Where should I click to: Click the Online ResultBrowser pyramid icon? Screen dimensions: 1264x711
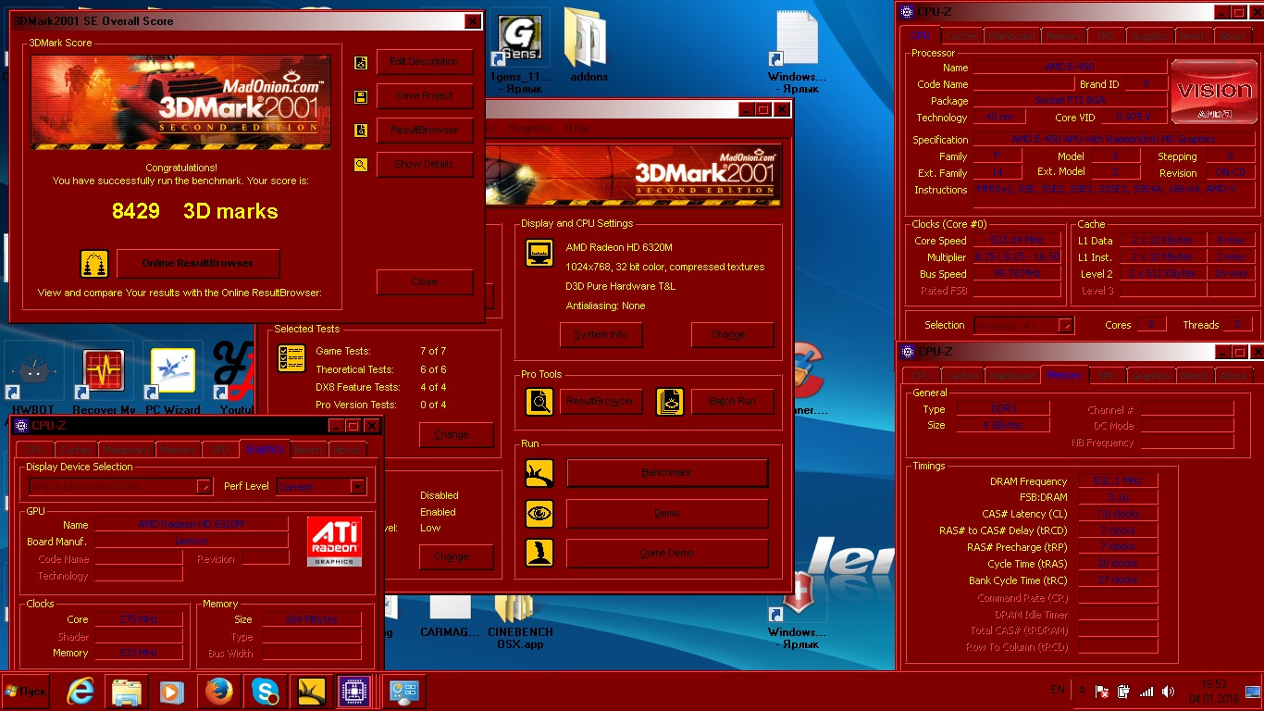click(x=94, y=264)
